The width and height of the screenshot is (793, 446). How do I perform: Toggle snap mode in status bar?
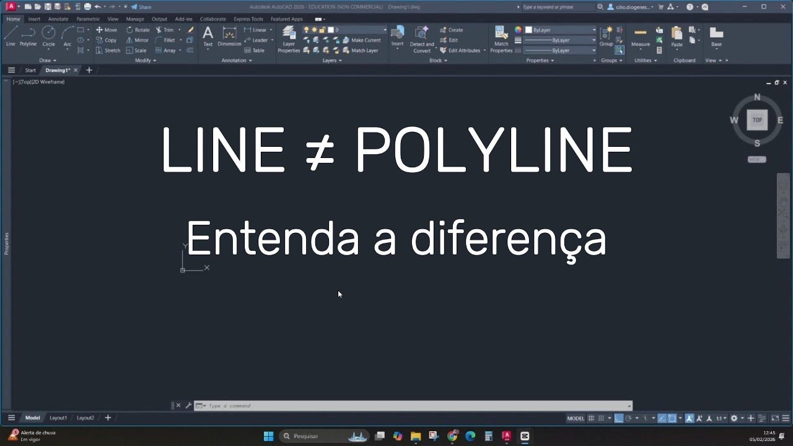tap(601, 418)
